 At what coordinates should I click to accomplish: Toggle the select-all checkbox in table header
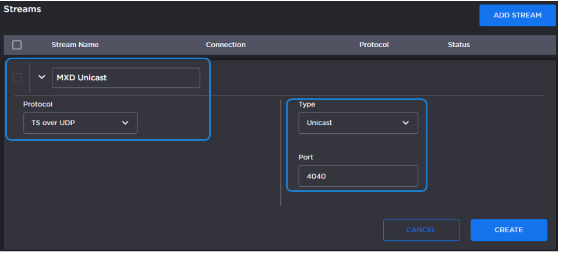pyautogui.click(x=17, y=45)
